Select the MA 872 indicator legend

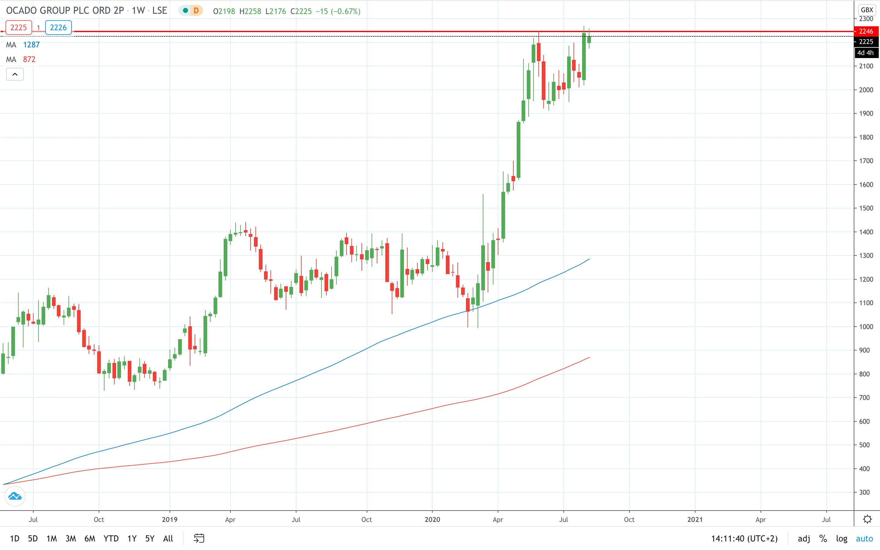coord(21,59)
